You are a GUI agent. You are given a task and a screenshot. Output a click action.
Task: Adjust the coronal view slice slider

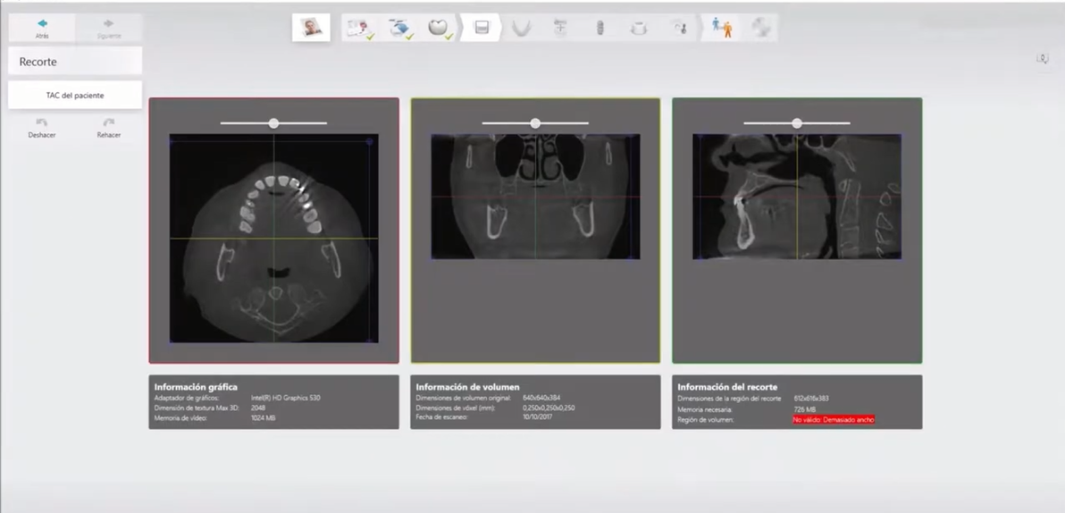point(535,123)
